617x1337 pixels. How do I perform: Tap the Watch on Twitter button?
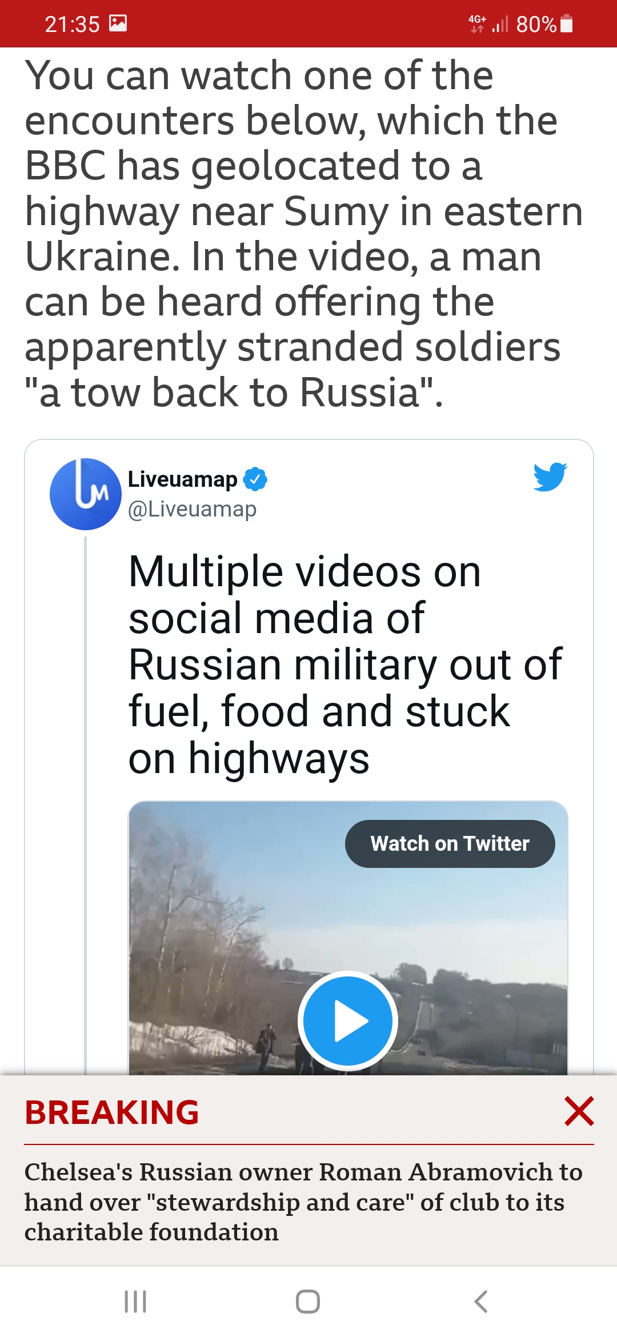450,844
